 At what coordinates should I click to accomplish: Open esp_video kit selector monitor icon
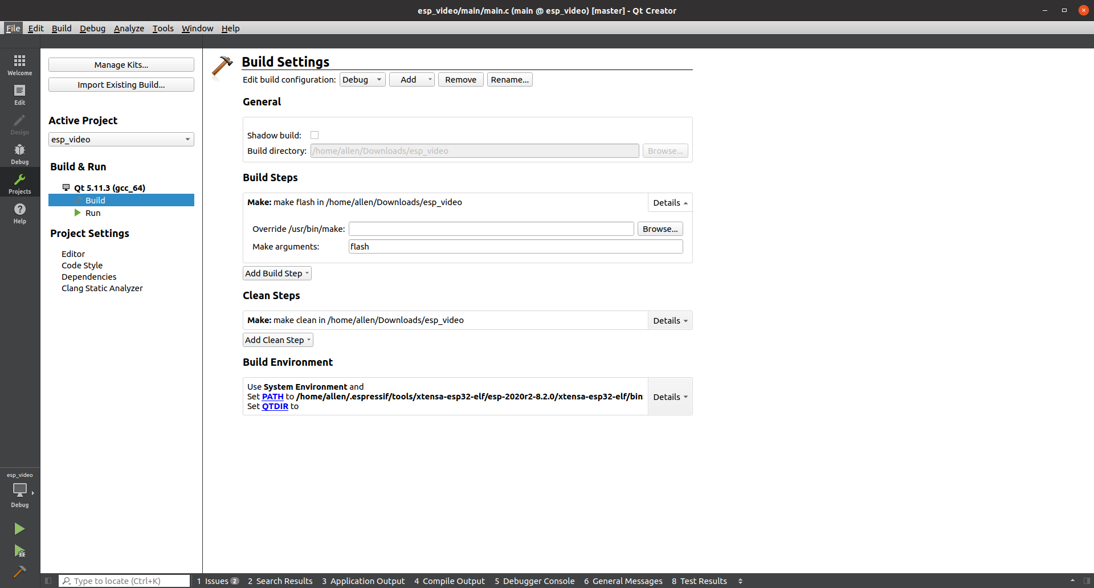pos(19,490)
